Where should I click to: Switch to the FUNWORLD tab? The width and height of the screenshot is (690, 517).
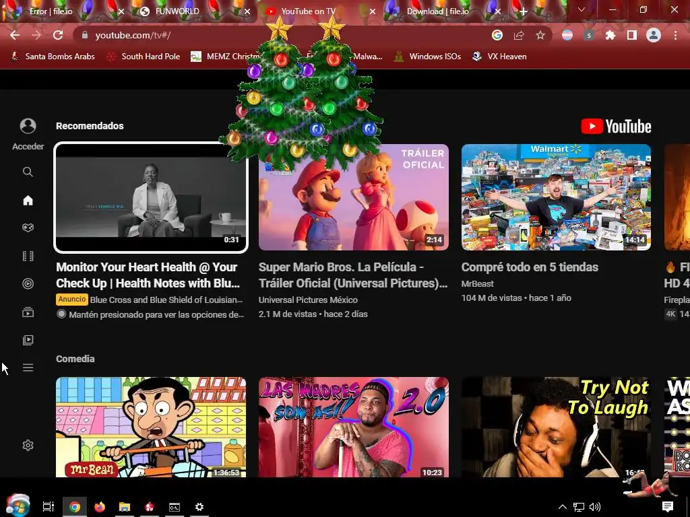pos(177,11)
